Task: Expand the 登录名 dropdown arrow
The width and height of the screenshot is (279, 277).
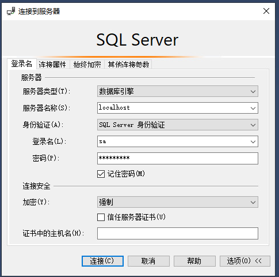Action: pyautogui.click(x=253, y=142)
